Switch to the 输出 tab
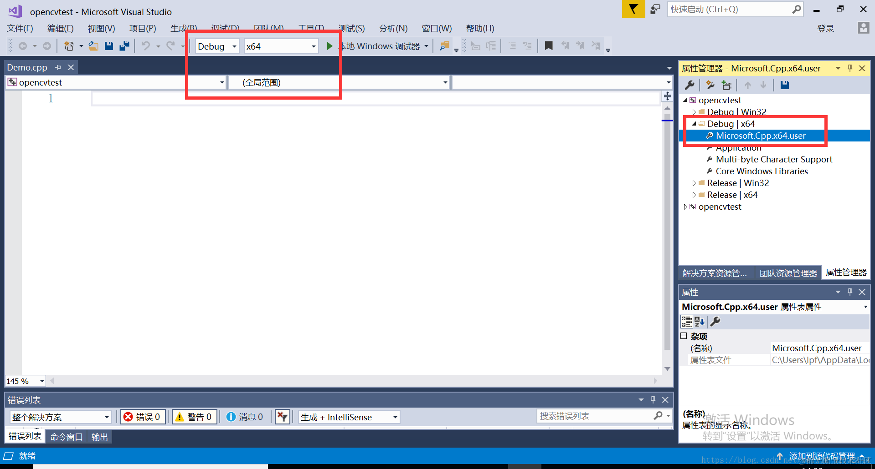The height and width of the screenshot is (469, 875). [x=99, y=437]
